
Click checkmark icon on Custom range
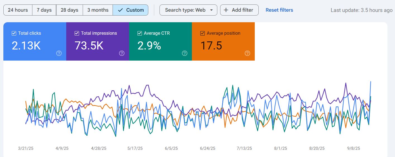point(120,10)
